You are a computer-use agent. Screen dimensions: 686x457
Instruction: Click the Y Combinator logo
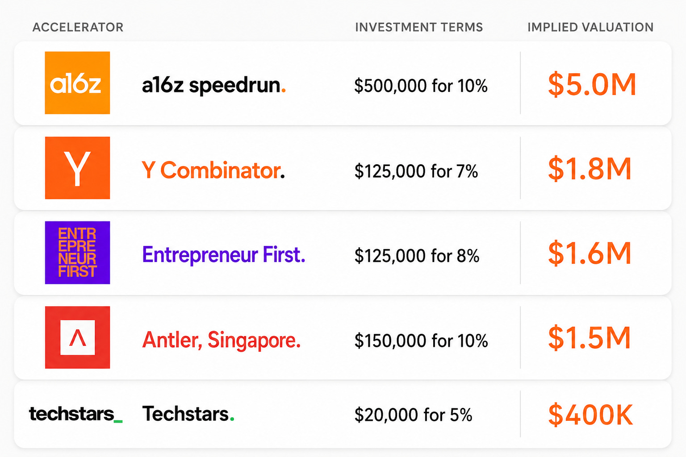(x=77, y=168)
